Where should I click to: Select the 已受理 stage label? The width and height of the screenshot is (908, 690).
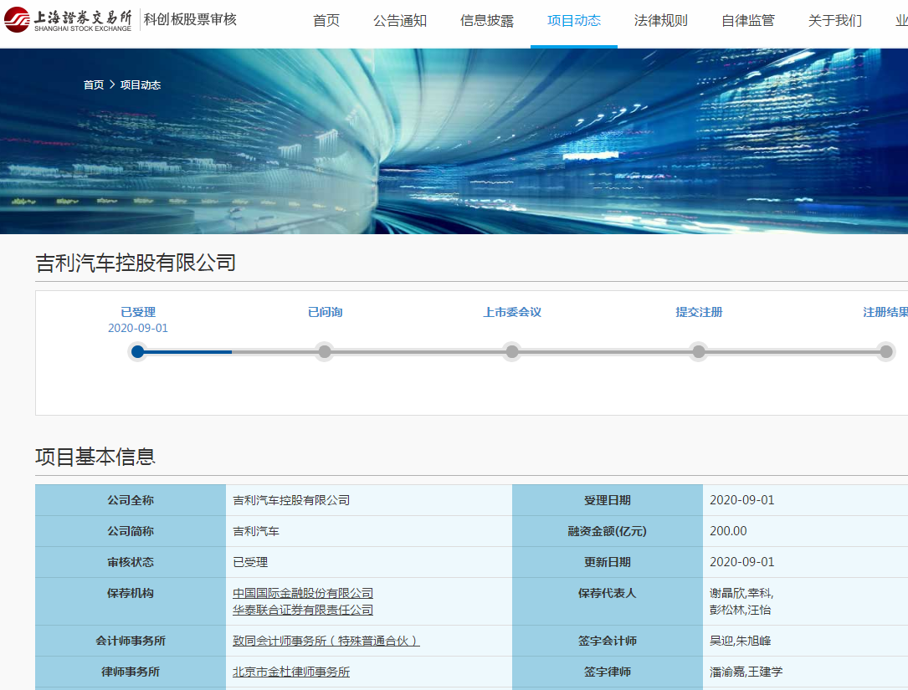coord(138,312)
